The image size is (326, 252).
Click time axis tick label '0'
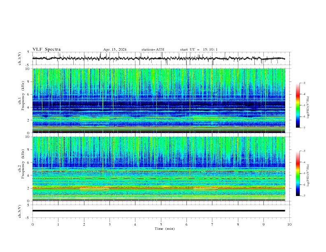click(33, 224)
